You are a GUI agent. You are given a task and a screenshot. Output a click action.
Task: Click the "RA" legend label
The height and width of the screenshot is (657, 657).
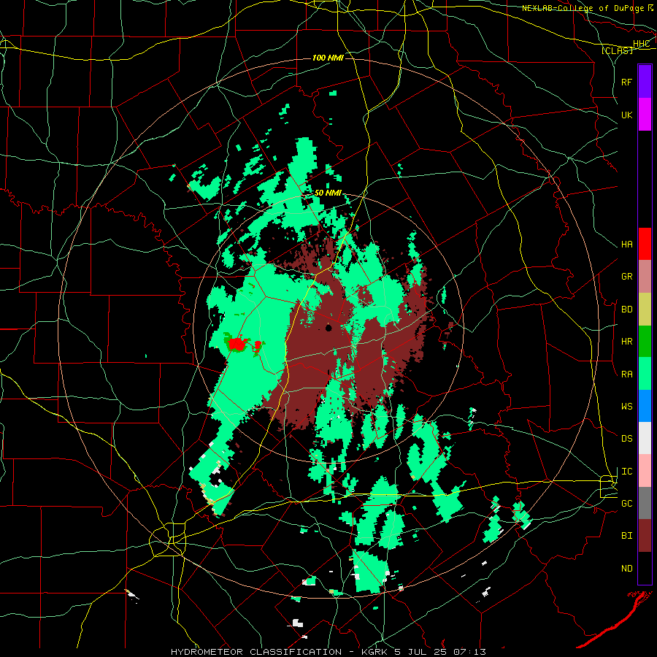[x=626, y=374]
